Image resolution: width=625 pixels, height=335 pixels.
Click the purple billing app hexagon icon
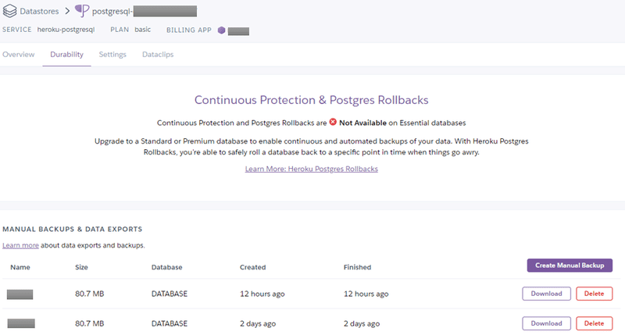(x=221, y=30)
